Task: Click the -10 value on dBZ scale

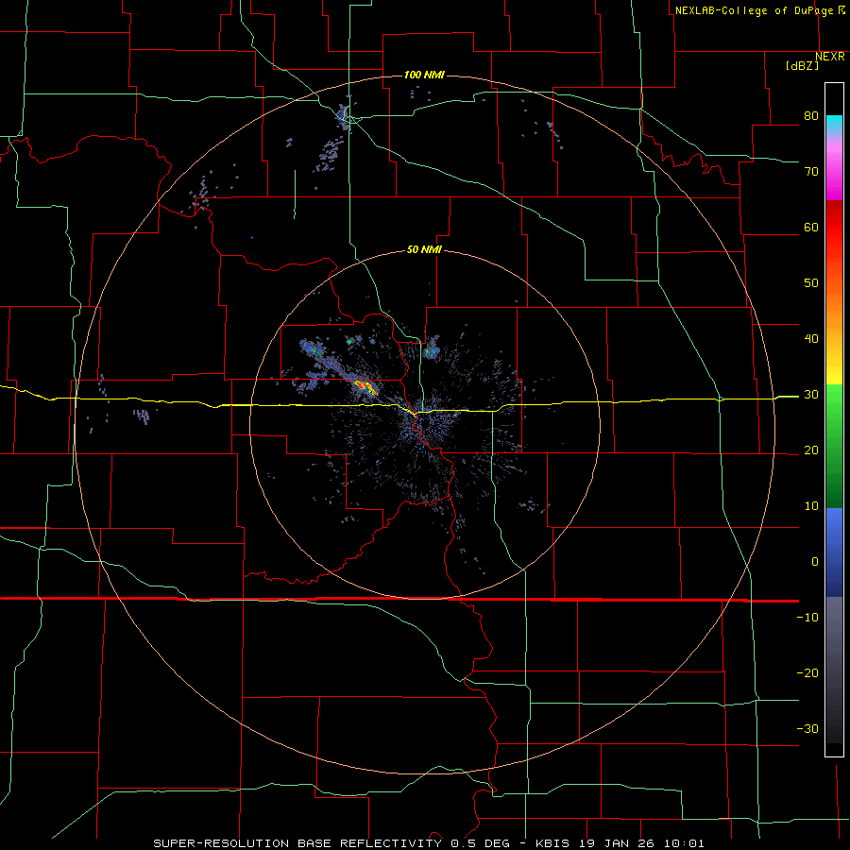Action: (x=807, y=618)
